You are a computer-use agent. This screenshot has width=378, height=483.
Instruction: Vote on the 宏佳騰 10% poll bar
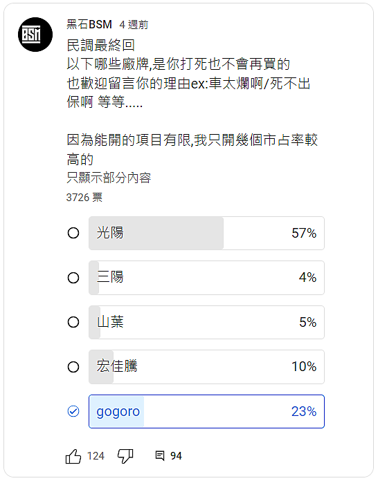click(x=206, y=367)
